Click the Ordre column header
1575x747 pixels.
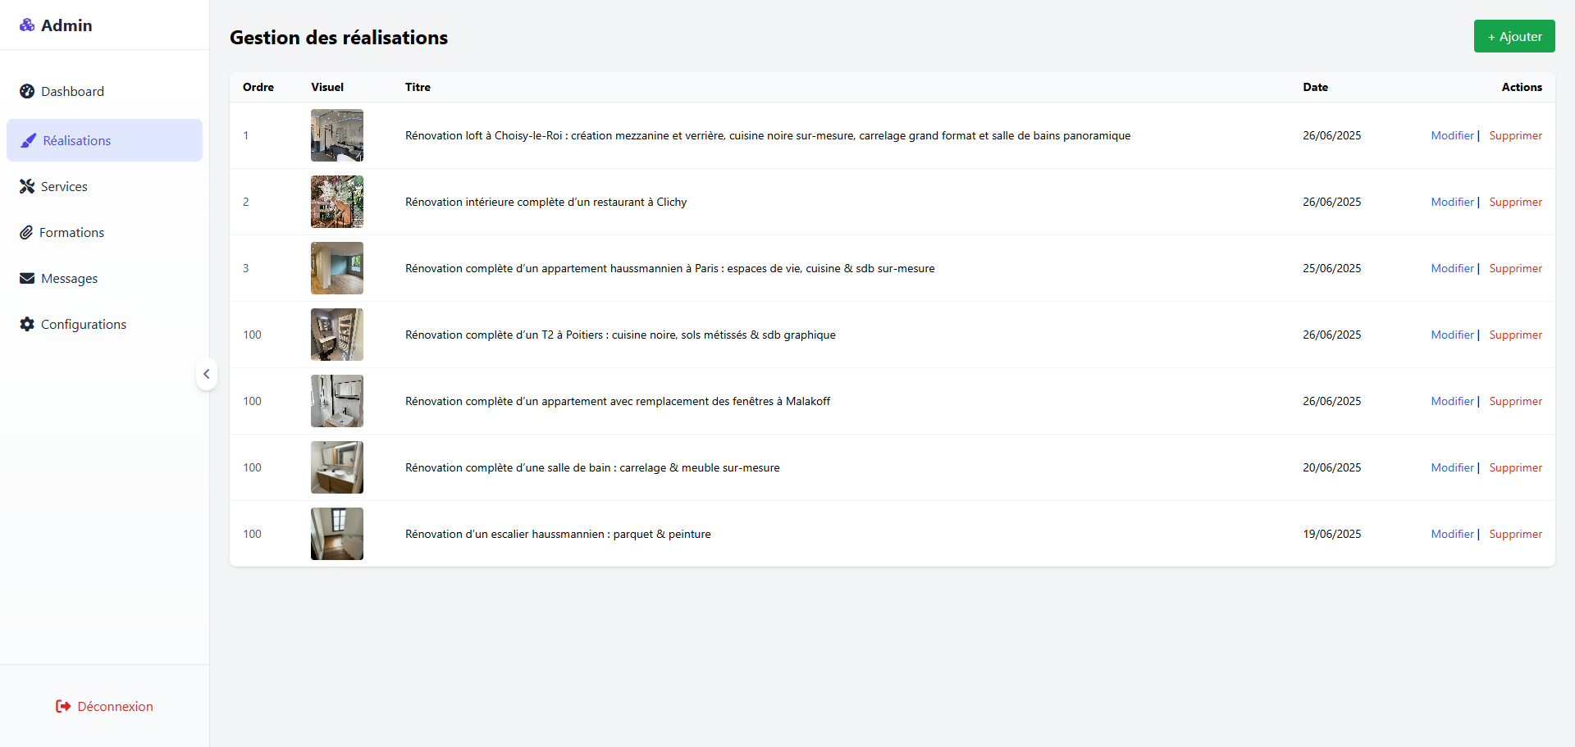point(258,88)
